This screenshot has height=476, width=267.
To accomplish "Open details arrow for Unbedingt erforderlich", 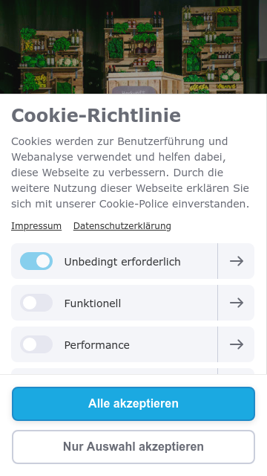I will click(236, 261).
